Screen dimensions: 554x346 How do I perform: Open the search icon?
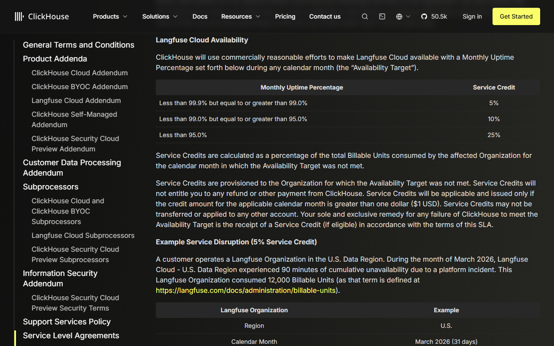365,16
